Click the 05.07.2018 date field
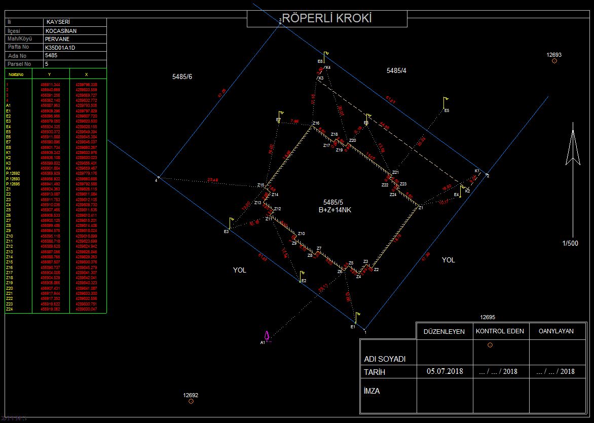 (445, 371)
